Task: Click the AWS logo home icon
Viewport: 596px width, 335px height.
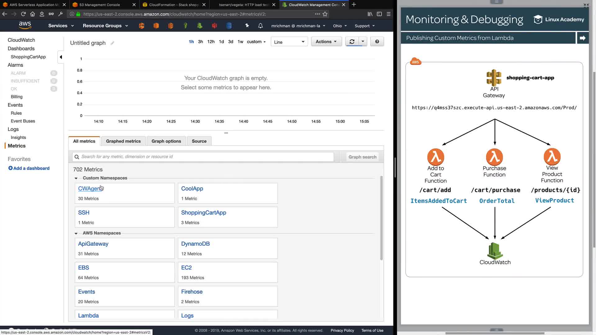Action: click(x=25, y=25)
